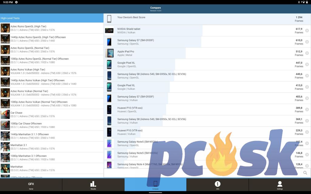Click the Compare title in the header
The image size is (311, 194).
click(155, 8)
